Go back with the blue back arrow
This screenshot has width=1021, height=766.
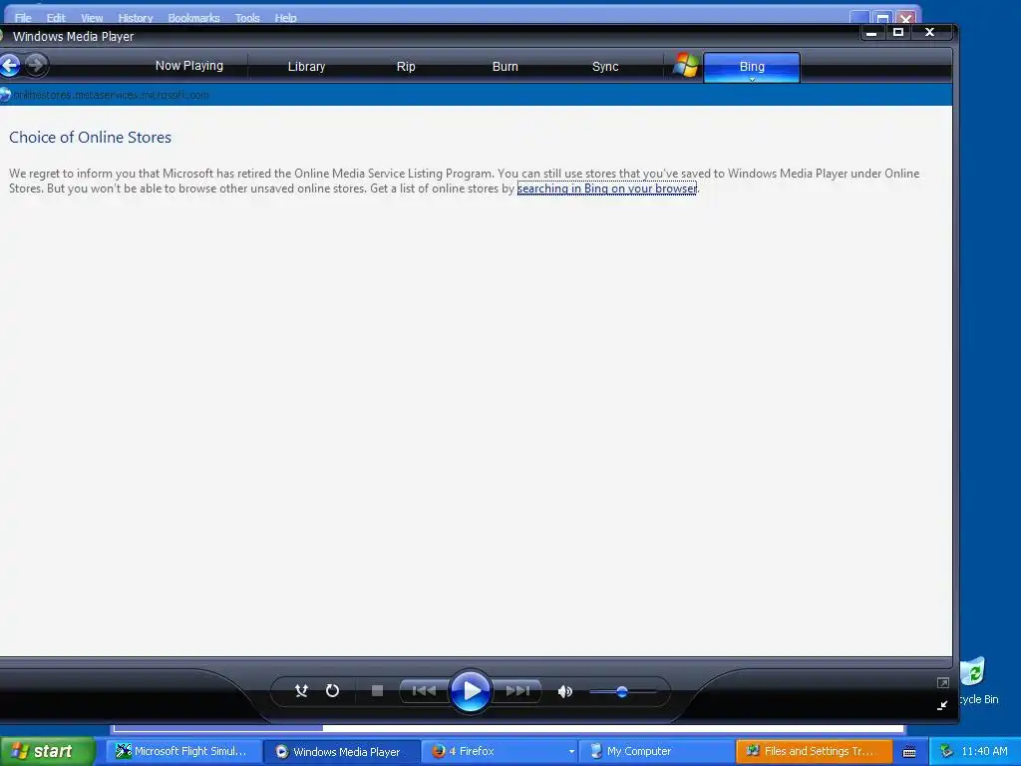click(10, 65)
